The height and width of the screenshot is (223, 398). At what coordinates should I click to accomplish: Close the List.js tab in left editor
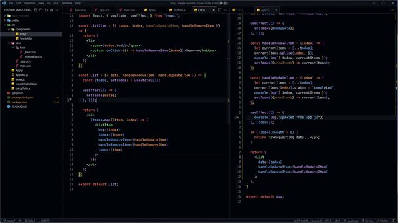tap(213, 10)
